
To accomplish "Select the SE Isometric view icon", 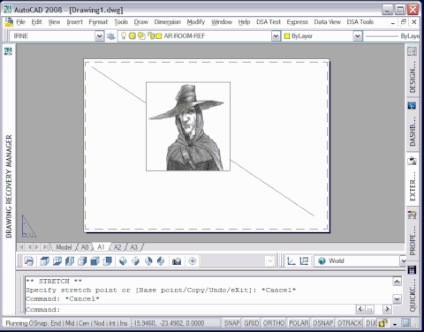I will click(136, 261).
